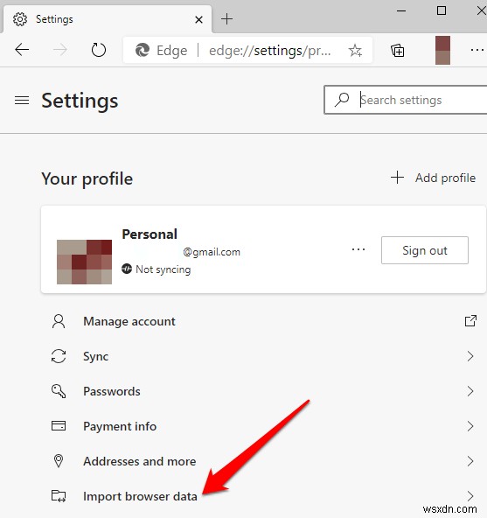
Task: Open the Collections icon in toolbar
Action: click(x=398, y=50)
